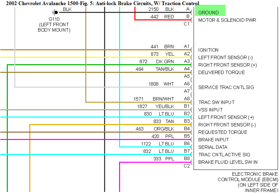Screen dimensions: 280x193
Task: Click the G110 ground symbol
Action: coord(53,13)
